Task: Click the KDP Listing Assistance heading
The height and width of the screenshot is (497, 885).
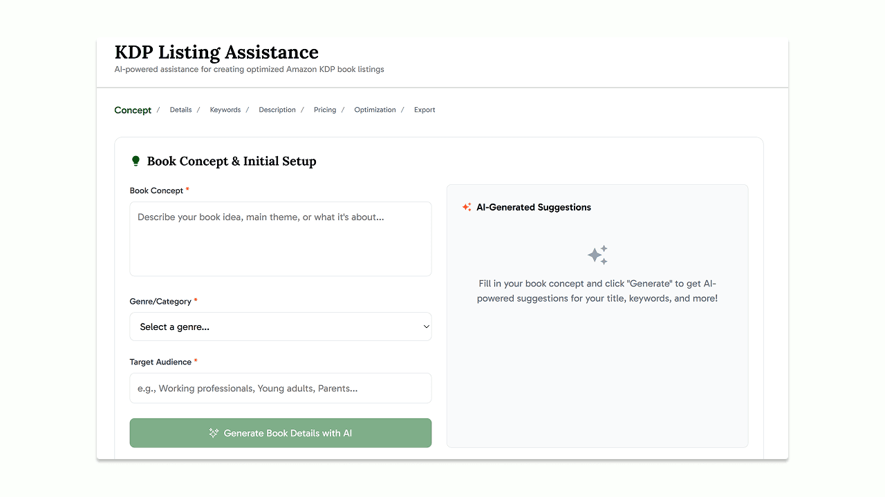Action: pos(216,52)
